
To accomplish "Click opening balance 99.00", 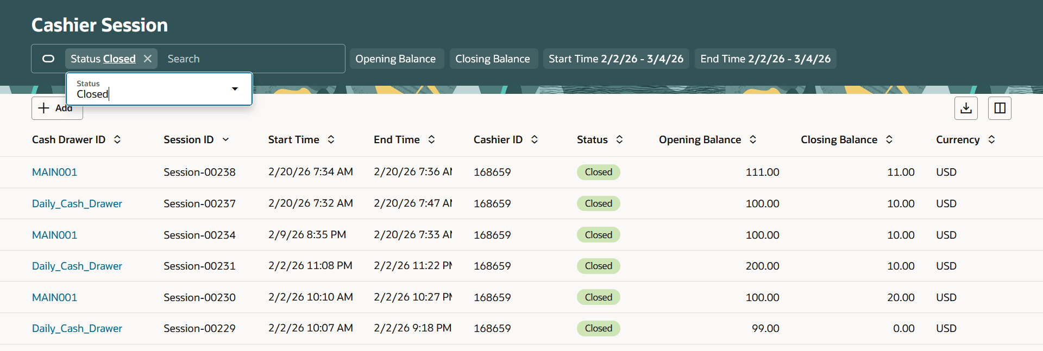I will pyautogui.click(x=765, y=328).
